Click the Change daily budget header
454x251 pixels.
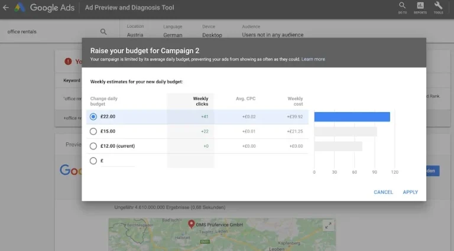click(103, 101)
